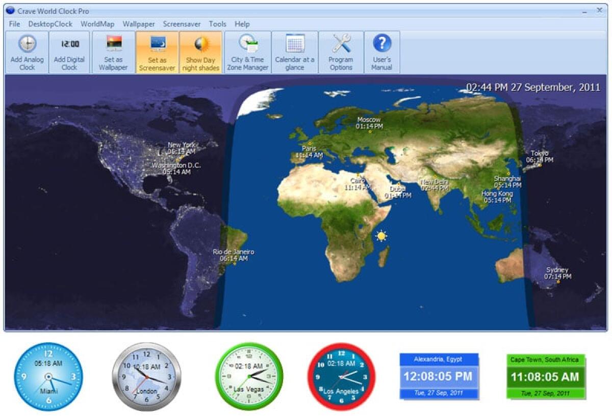Click the Add Digital Clock icon
Screen dimensions: 612x417
pyautogui.click(x=69, y=51)
